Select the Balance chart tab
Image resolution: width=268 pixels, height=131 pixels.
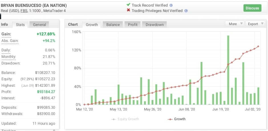coord(113,25)
